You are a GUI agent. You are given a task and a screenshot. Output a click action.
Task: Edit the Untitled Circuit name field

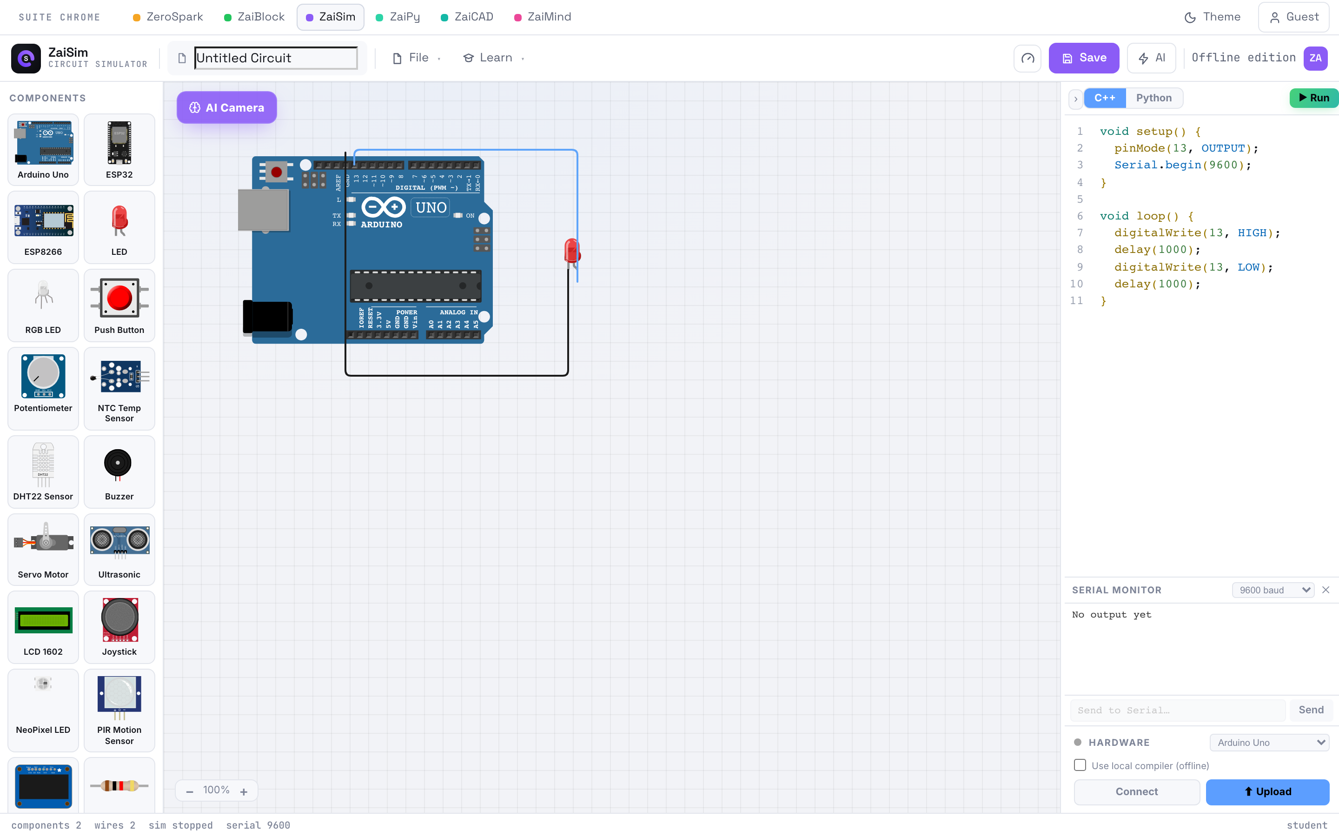pyautogui.click(x=276, y=58)
